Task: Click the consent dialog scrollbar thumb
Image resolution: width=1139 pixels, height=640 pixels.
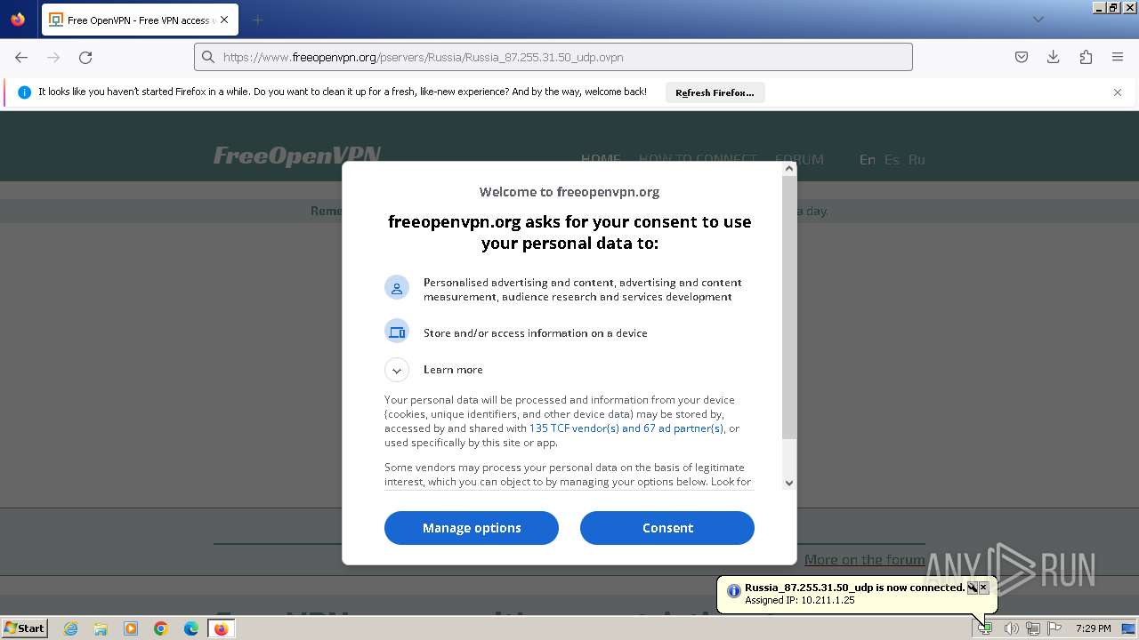Action: [789, 307]
